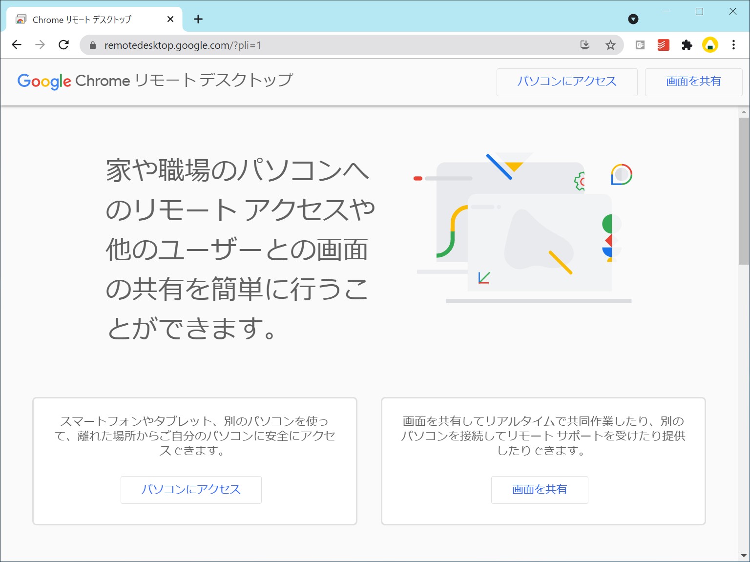Click パソコンにアクセス in the header

click(566, 82)
